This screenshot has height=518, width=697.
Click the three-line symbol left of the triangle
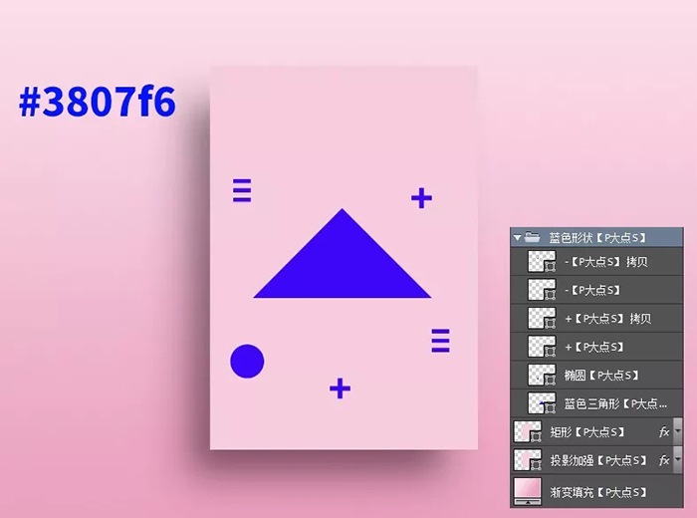click(x=242, y=190)
